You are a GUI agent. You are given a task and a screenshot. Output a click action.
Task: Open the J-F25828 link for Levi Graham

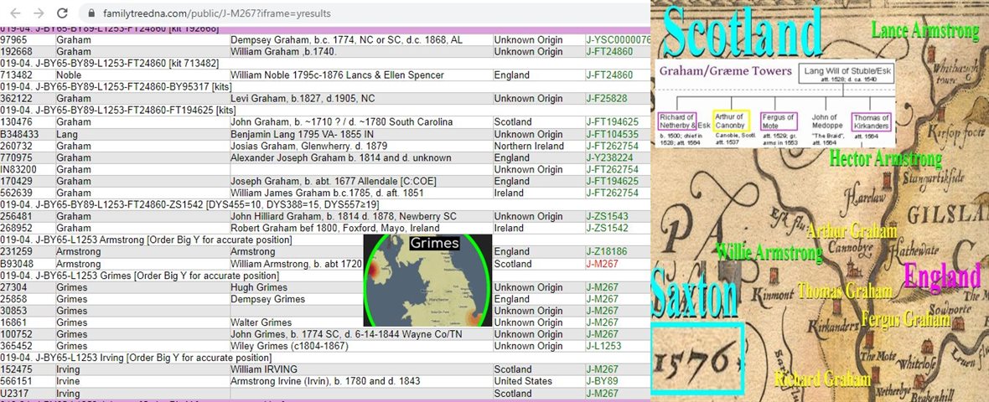tap(606, 99)
